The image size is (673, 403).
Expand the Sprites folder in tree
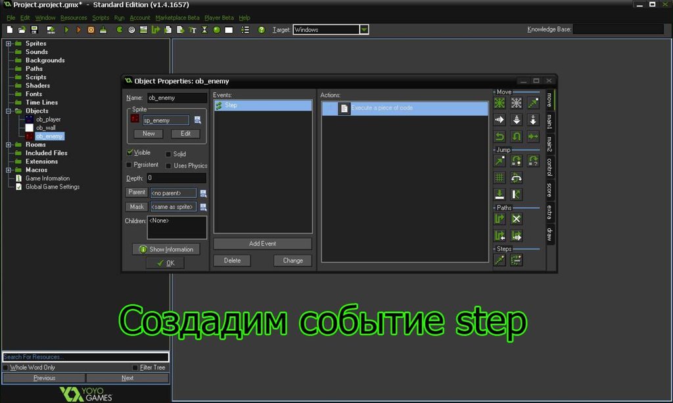pos(9,44)
